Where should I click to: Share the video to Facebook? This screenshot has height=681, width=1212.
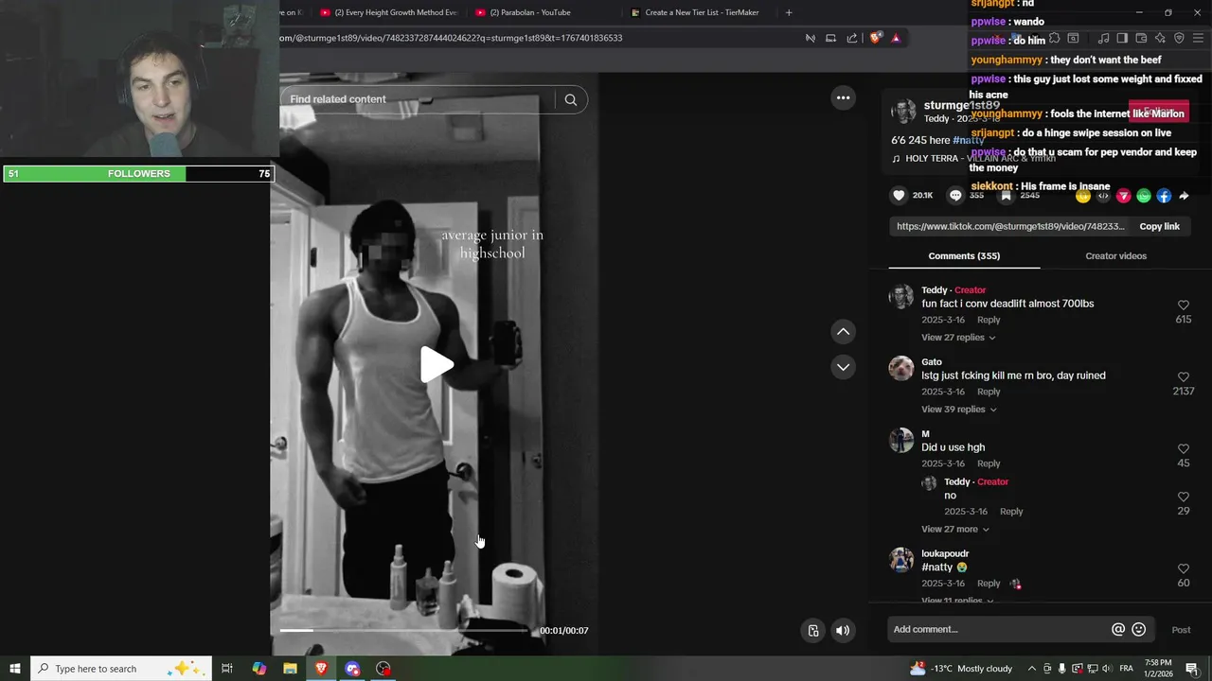point(1164,196)
